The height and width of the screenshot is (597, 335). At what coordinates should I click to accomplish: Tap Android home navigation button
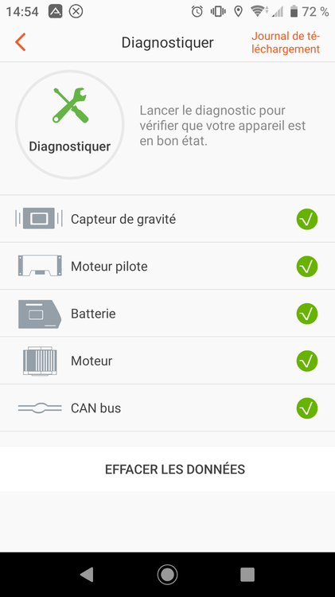tap(167, 575)
